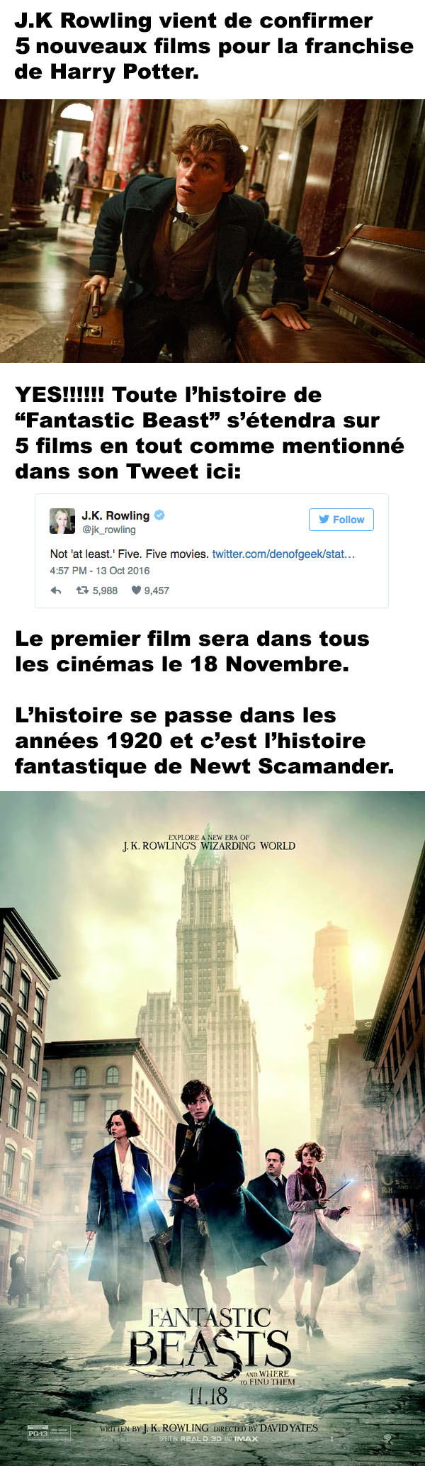Viewport: 425px width, 1466px height.
Task: Open J.K. Rowling's profile avatar in the tweet
Action: point(62,521)
